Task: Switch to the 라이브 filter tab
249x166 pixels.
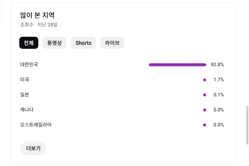Action: point(112,43)
